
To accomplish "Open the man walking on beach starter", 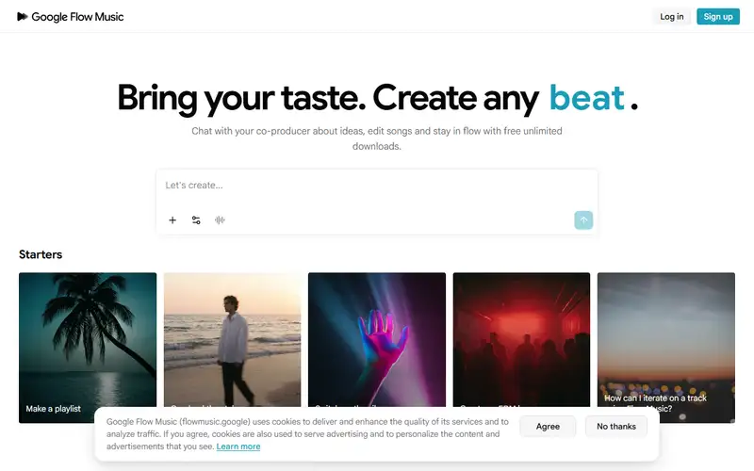I will 232,340.
